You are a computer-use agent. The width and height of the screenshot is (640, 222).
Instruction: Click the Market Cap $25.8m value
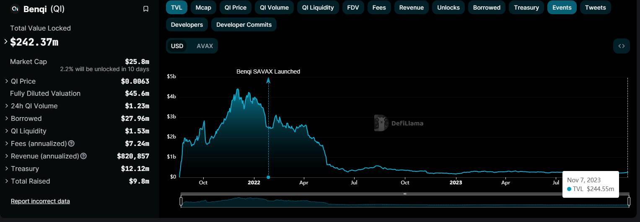(137, 61)
